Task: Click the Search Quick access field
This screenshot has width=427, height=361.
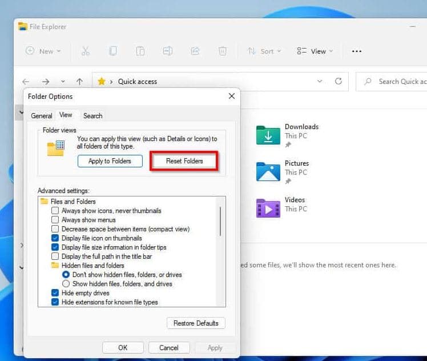Action: click(392, 82)
